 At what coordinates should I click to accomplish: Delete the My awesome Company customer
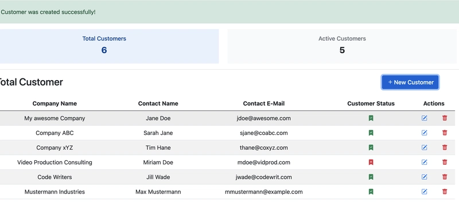pos(445,118)
